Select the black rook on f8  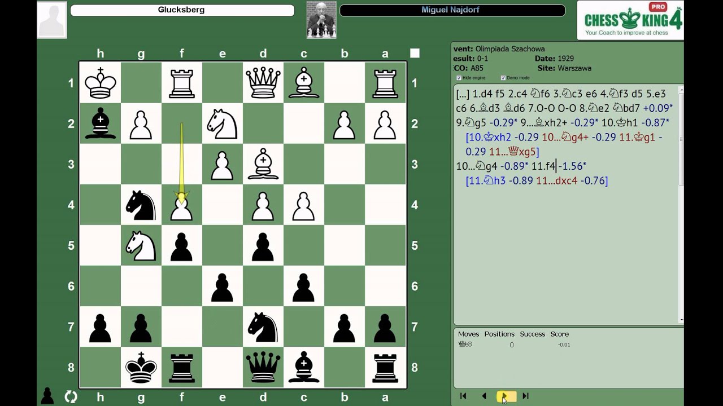[x=182, y=367]
